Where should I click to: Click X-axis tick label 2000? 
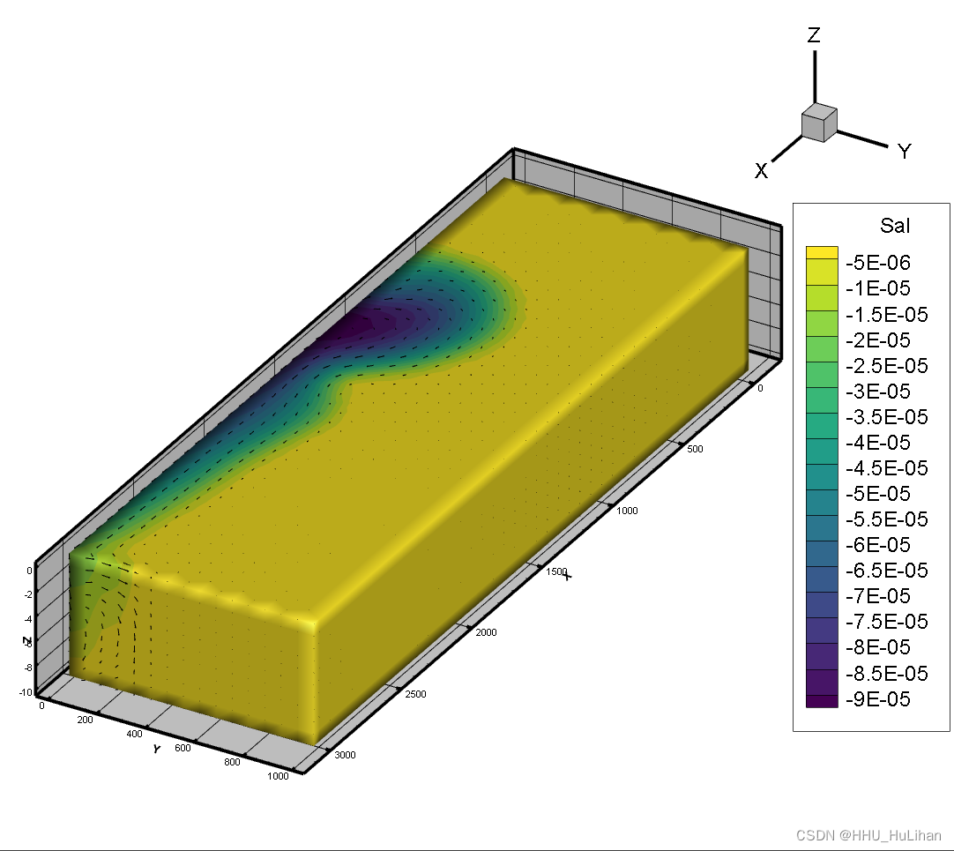pyautogui.click(x=486, y=632)
